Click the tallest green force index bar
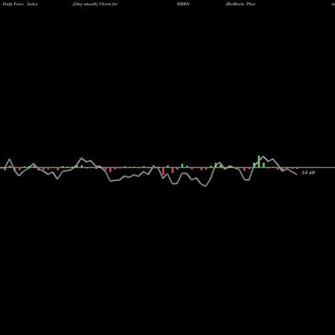335x335 pixels. [259, 161]
